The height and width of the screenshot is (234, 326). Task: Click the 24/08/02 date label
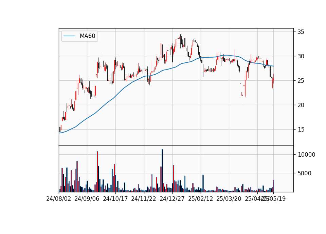click(x=59, y=199)
